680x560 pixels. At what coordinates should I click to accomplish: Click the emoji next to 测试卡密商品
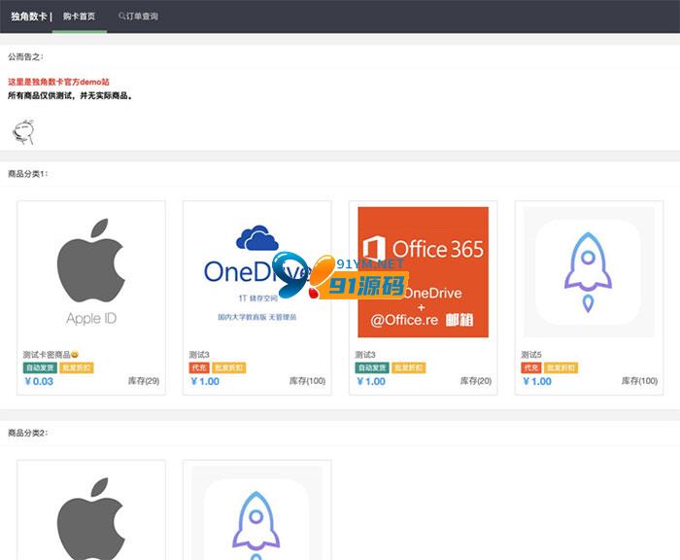[x=75, y=355]
